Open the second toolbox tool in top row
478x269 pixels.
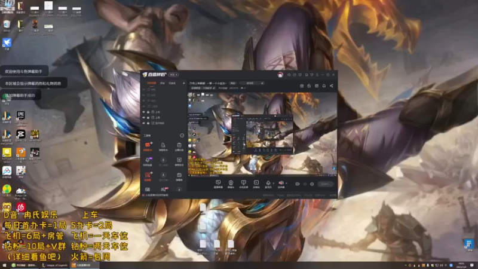(163, 146)
